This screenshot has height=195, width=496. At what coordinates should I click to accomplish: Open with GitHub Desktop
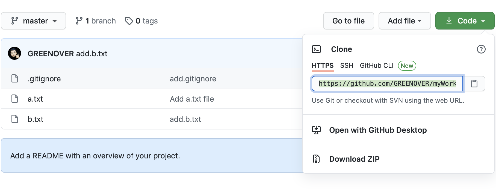coord(378,130)
